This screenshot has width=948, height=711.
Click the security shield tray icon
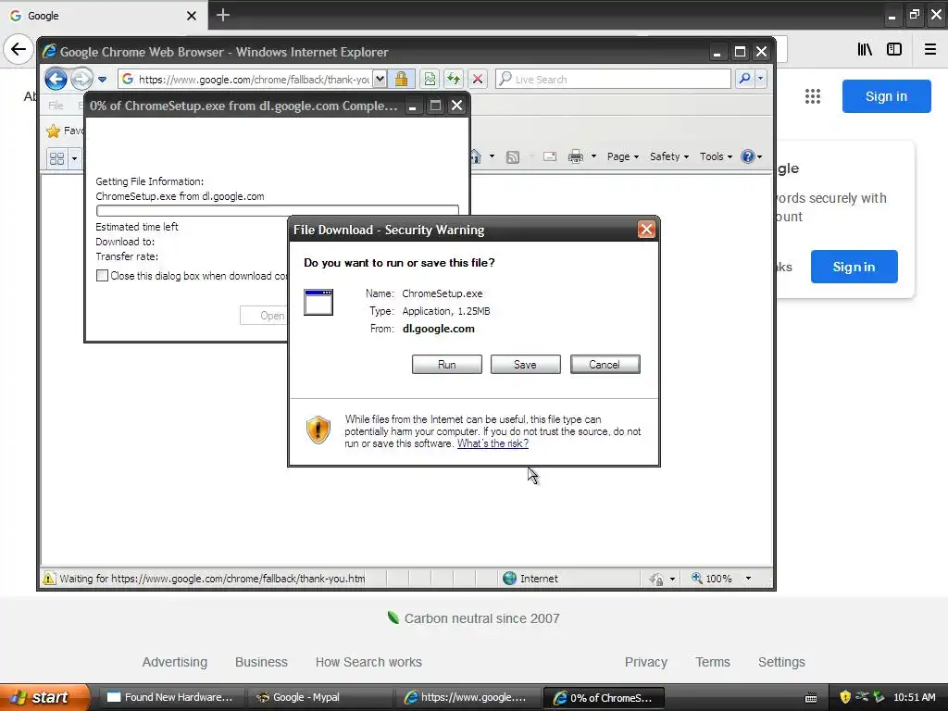tap(845, 697)
